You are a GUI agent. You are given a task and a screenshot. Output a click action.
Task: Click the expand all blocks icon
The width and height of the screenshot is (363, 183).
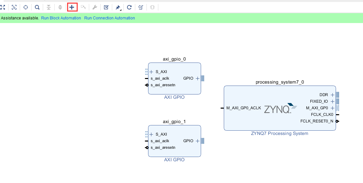click(60, 8)
